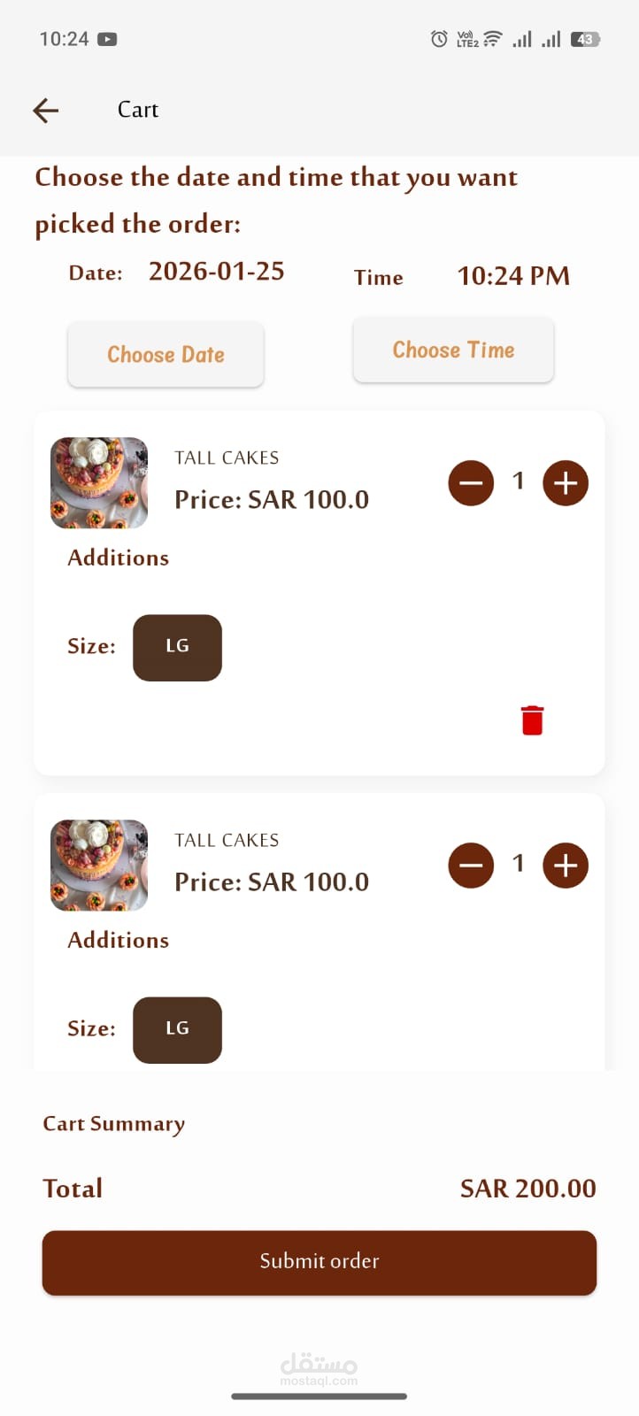Select LG size chip on first item
The image size is (639, 1416).
click(x=177, y=647)
